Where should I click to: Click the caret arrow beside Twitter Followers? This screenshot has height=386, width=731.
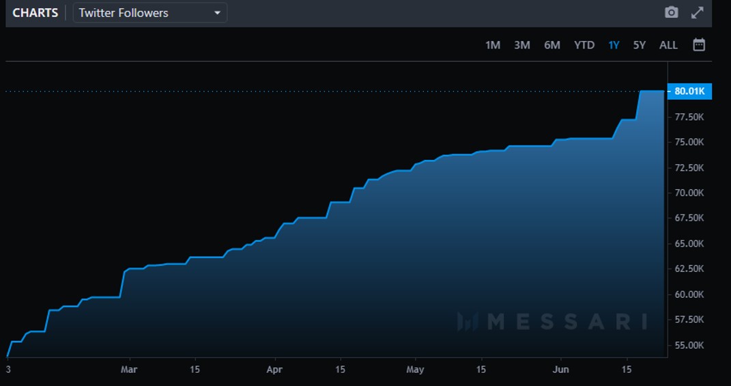coord(217,13)
